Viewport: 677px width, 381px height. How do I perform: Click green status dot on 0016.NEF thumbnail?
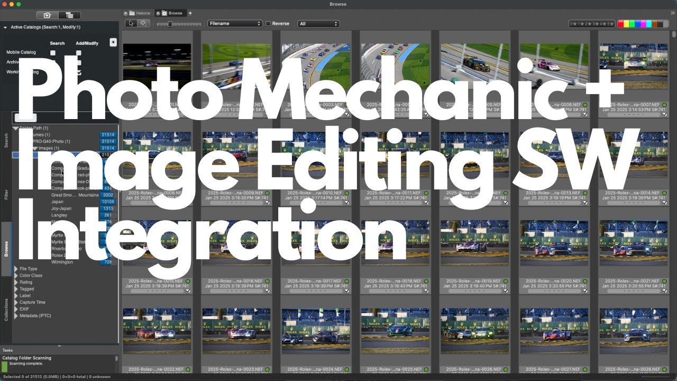pos(267,281)
